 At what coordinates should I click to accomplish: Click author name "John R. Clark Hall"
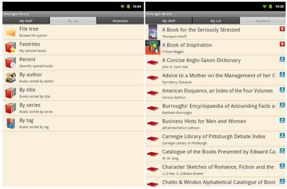click(x=175, y=67)
